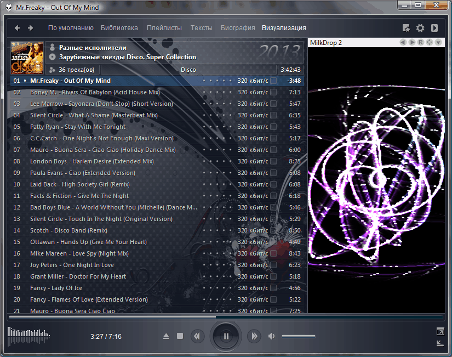Select previous MilkDrop preset
The height and width of the screenshot is (357, 452).
pos(403,42)
